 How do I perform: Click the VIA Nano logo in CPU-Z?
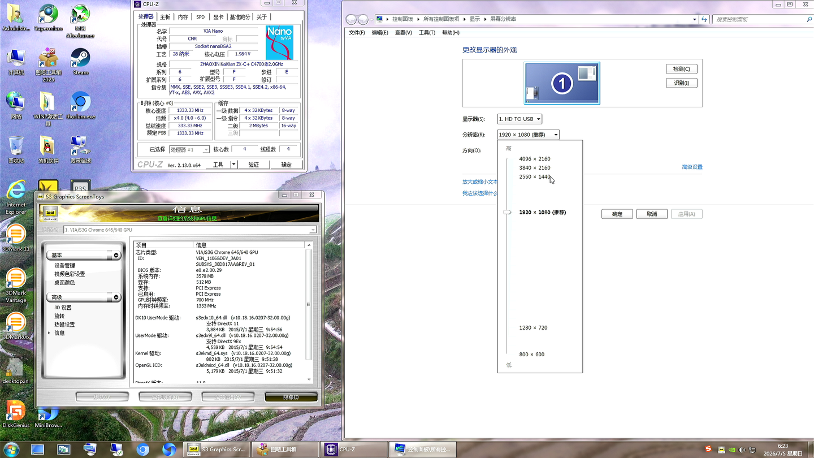click(x=280, y=42)
